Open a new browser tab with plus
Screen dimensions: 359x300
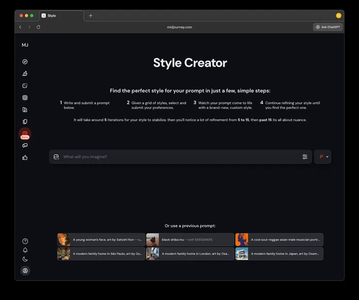pyautogui.click(x=91, y=16)
